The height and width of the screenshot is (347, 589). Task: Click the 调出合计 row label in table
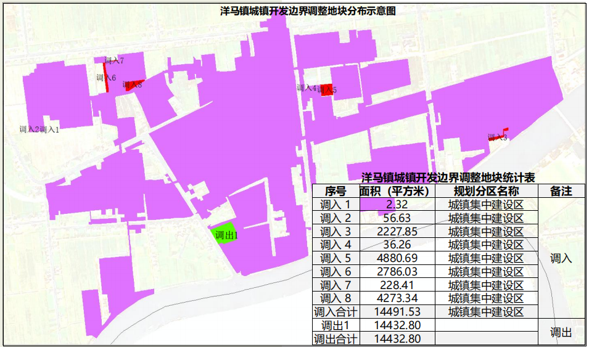point(335,339)
